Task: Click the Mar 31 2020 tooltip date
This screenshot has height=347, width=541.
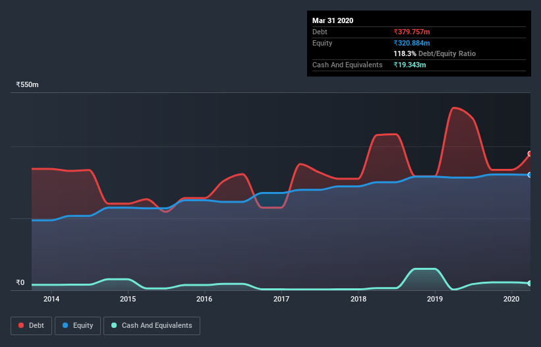Action: point(333,20)
